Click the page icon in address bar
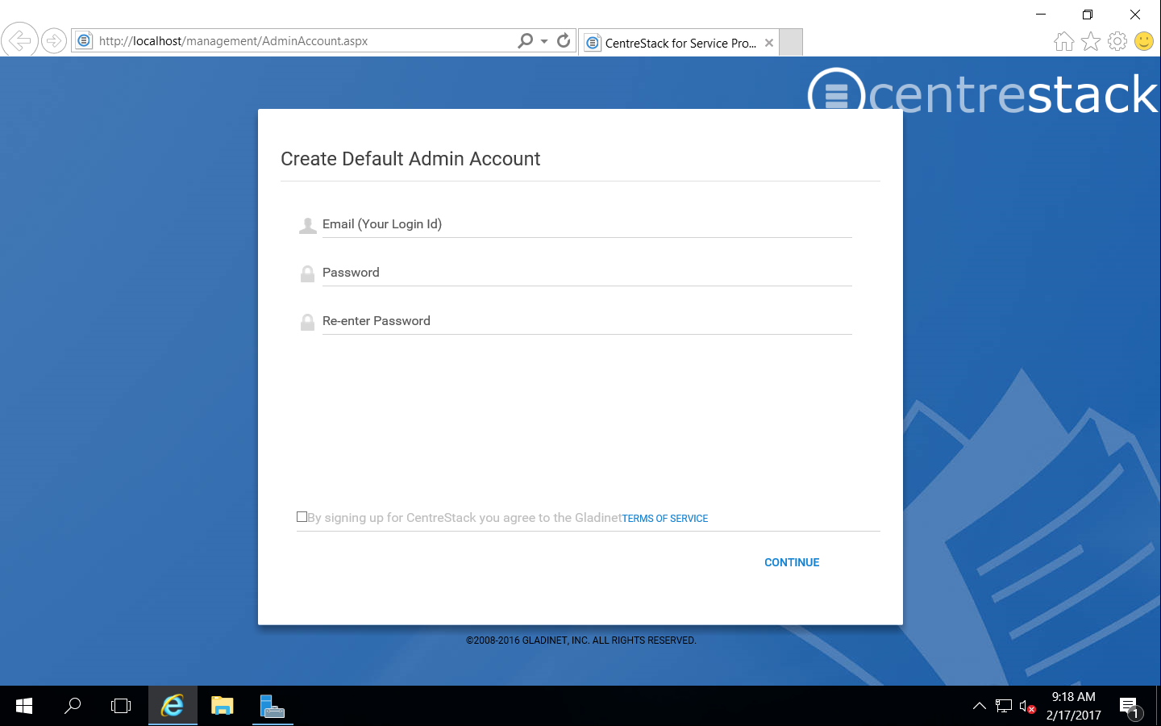Viewport: 1161px width, 726px height. point(85,40)
